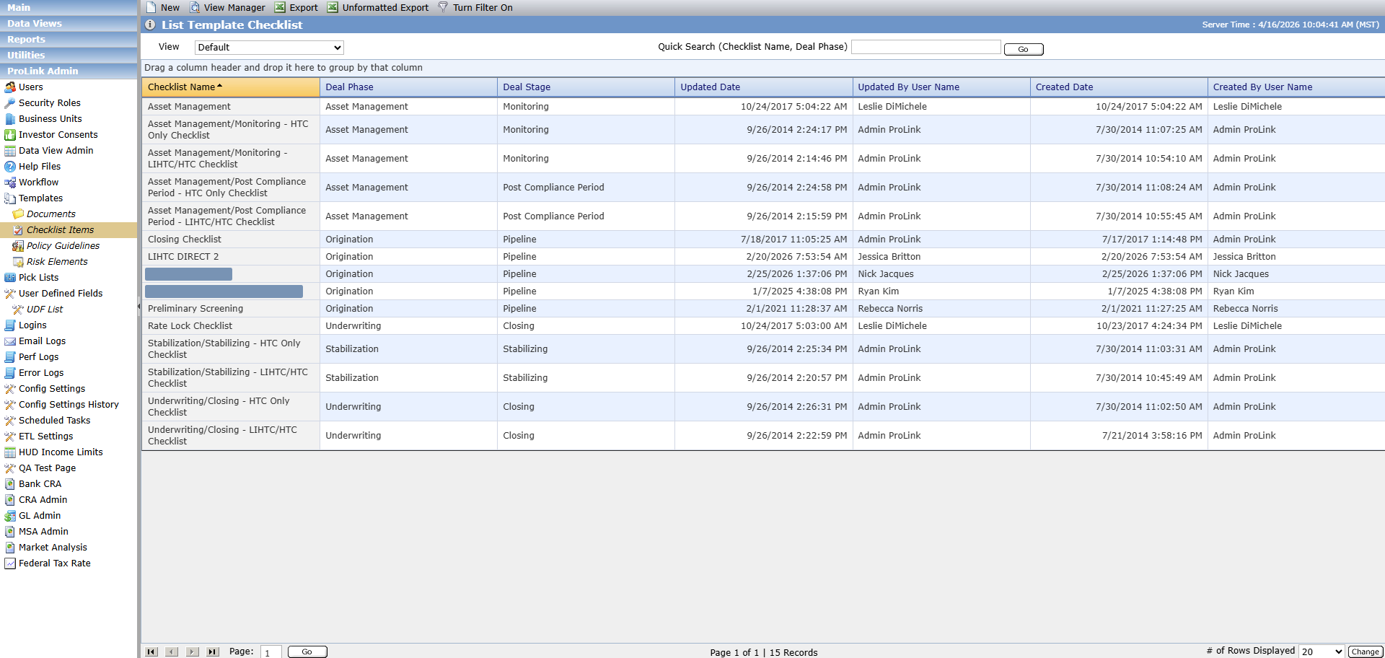Open Risk Elements item
Image resolution: width=1385 pixels, height=658 pixels.
(57, 262)
